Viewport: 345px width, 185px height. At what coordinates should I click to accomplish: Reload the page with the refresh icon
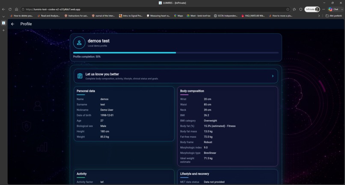coord(10,9)
